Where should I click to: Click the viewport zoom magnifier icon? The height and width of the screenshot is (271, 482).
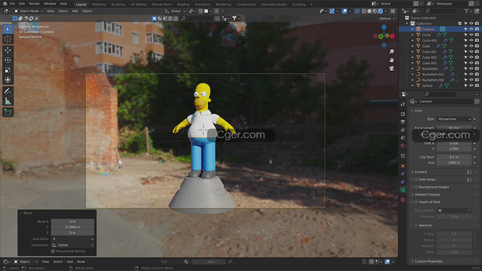click(391, 51)
